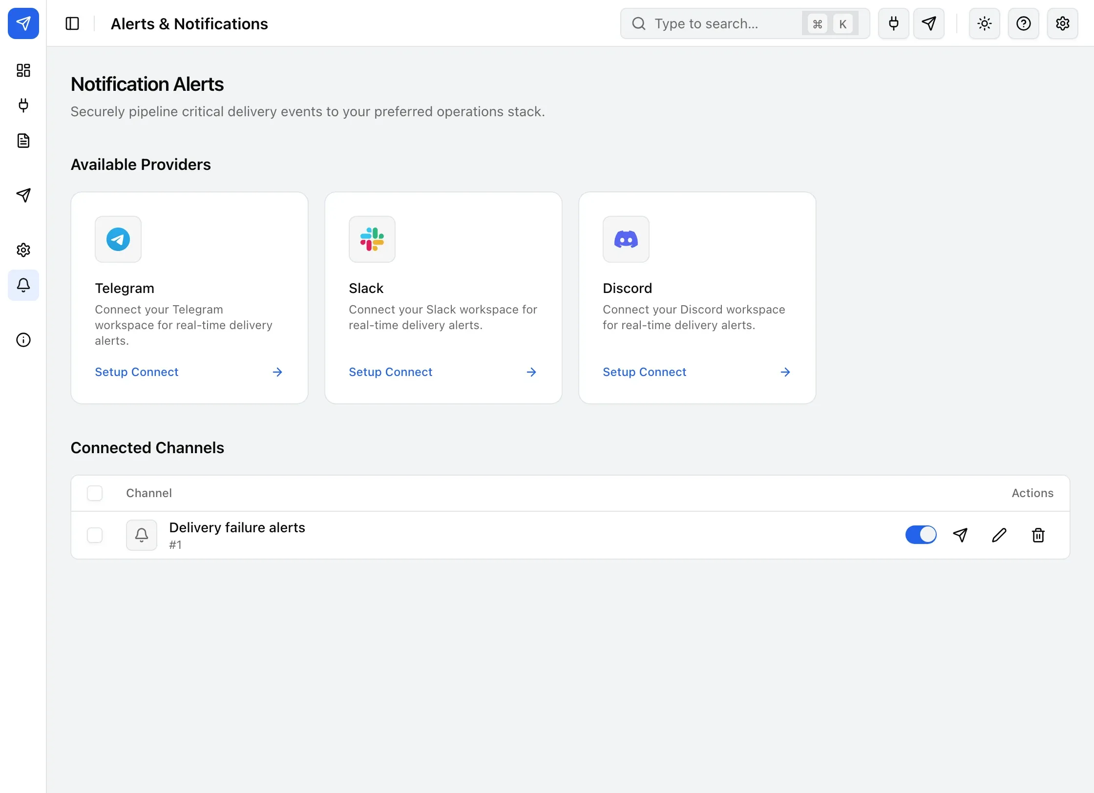The image size is (1094, 793).
Task: Open the info circle icon in sidebar
Action: 23,340
